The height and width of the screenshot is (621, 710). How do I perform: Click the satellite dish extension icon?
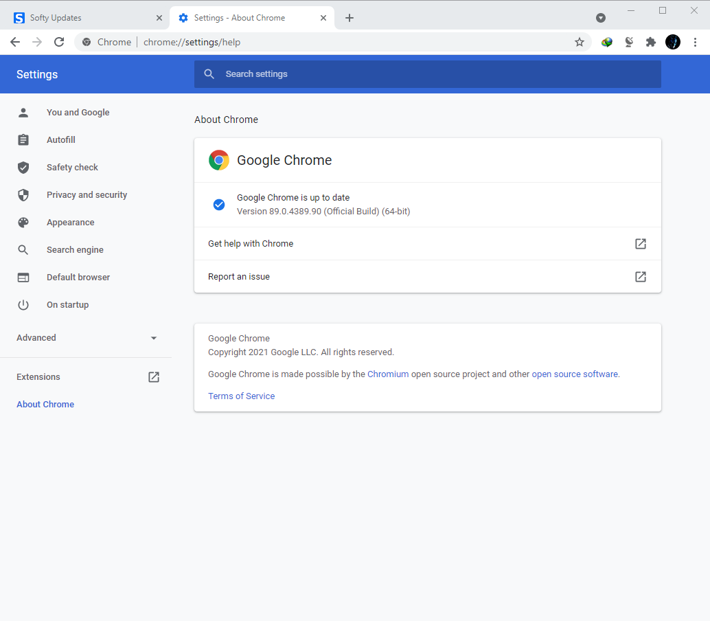point(629,42)
